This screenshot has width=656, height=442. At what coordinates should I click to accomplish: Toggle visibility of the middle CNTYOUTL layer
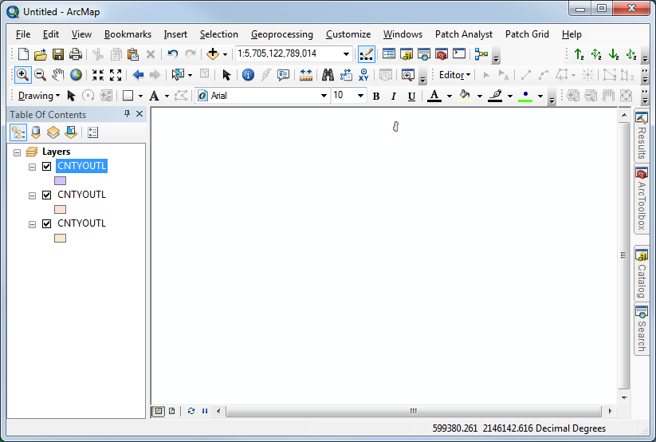pyautogui.click(x=47, y=195)
